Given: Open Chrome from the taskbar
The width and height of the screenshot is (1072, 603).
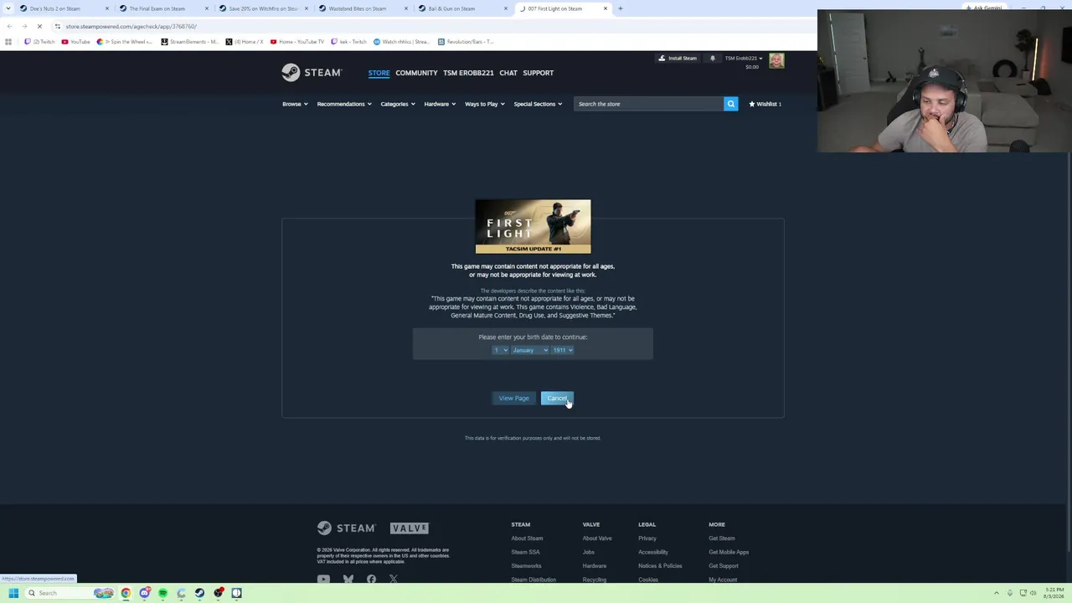Looking at the screenshot, I should 126,593.
